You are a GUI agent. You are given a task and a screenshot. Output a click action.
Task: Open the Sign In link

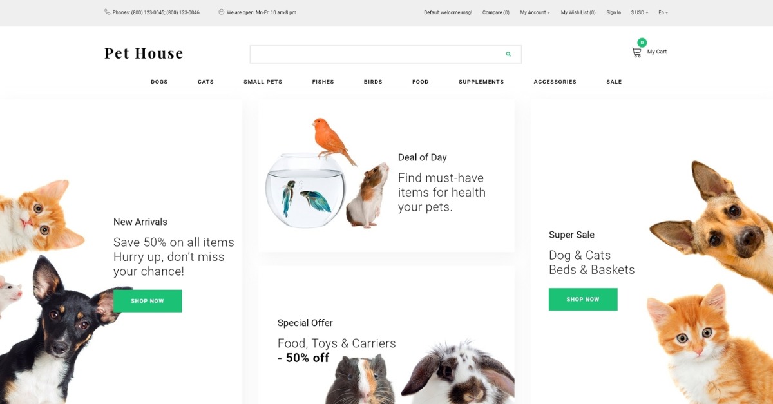click(x=614, y=12)
